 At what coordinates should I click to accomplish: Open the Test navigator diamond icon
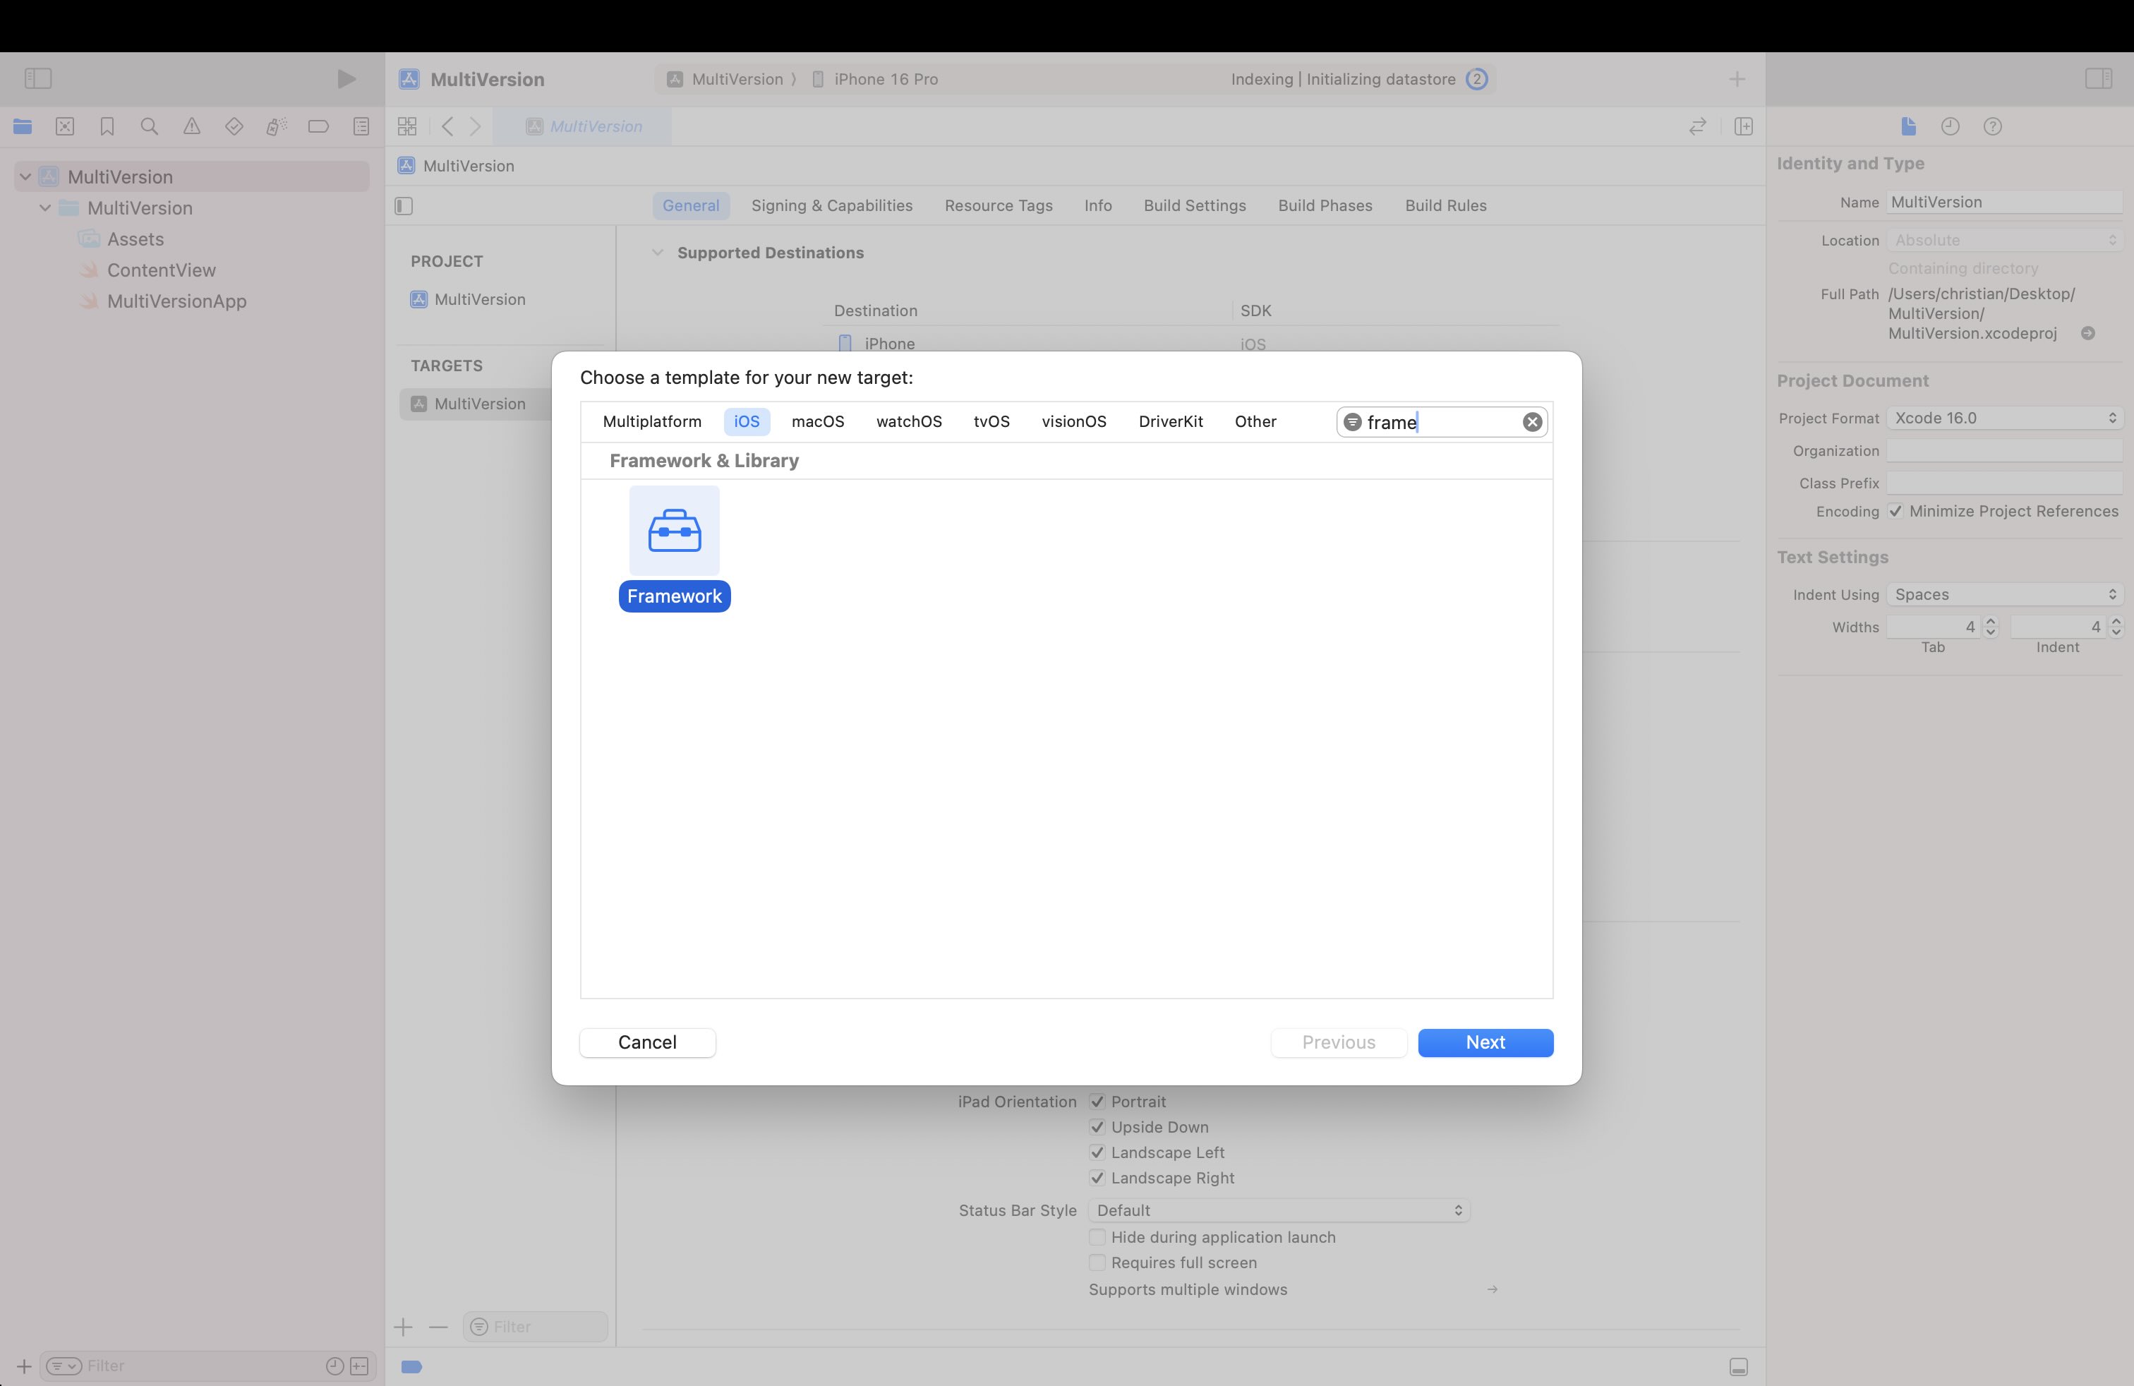[x=234, y=126]
